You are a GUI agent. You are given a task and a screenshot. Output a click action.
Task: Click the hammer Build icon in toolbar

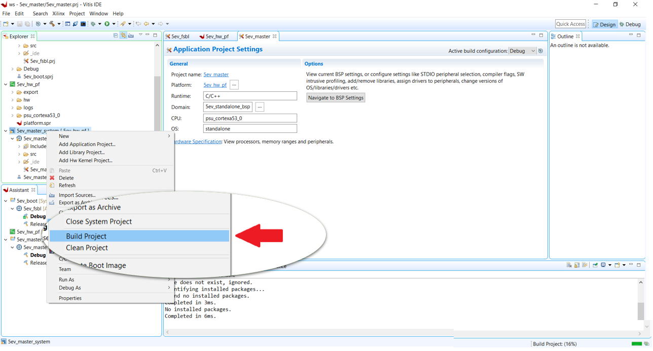(x=52, y=24)
